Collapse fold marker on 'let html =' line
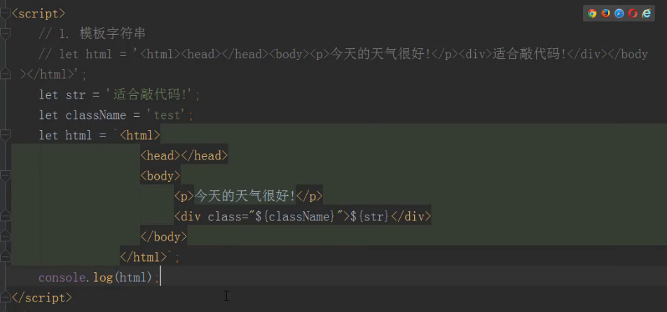This screenshot has height=312, width=667. click(5, 136)
